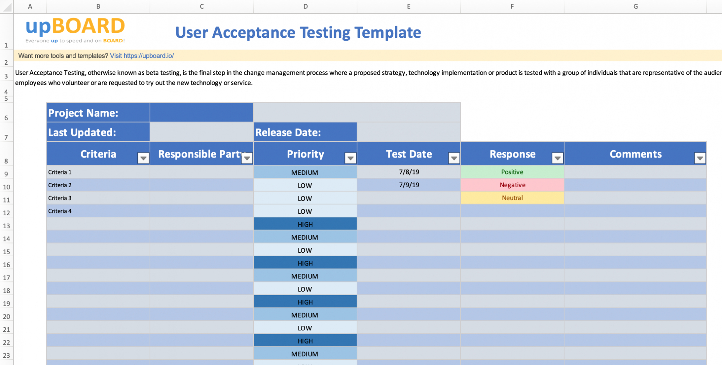
Task: Open the Response column filter dropdown
Action: pyautogui.click(x=557, y=158)
